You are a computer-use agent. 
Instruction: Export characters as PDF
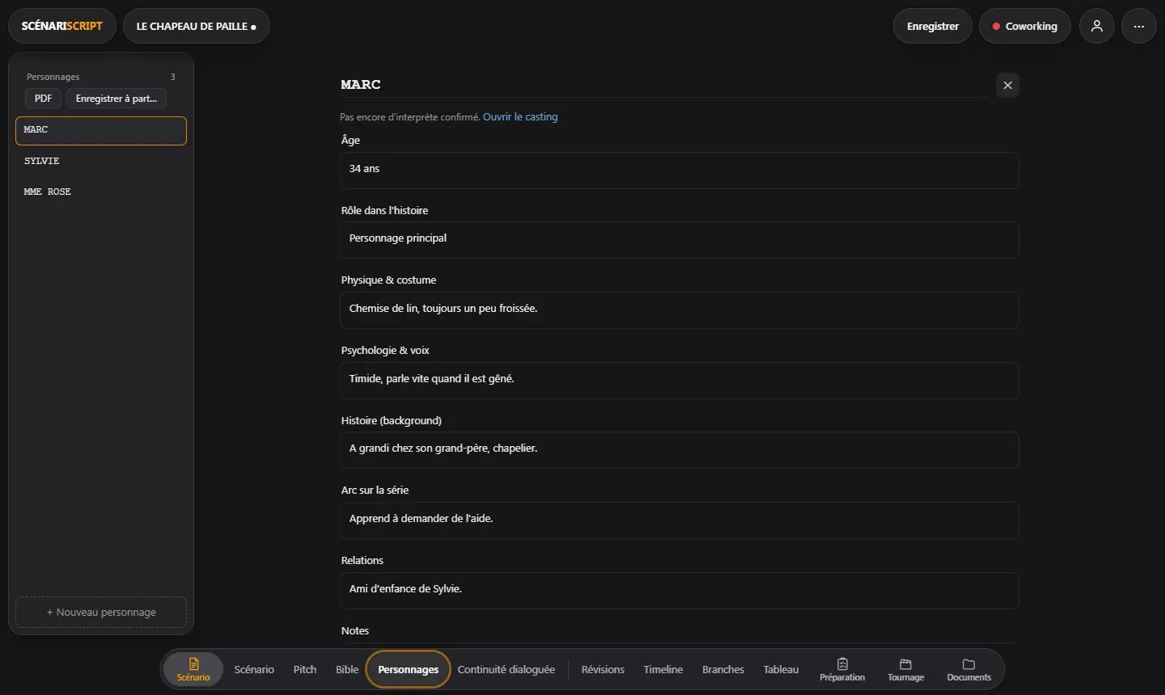(44, 99)
